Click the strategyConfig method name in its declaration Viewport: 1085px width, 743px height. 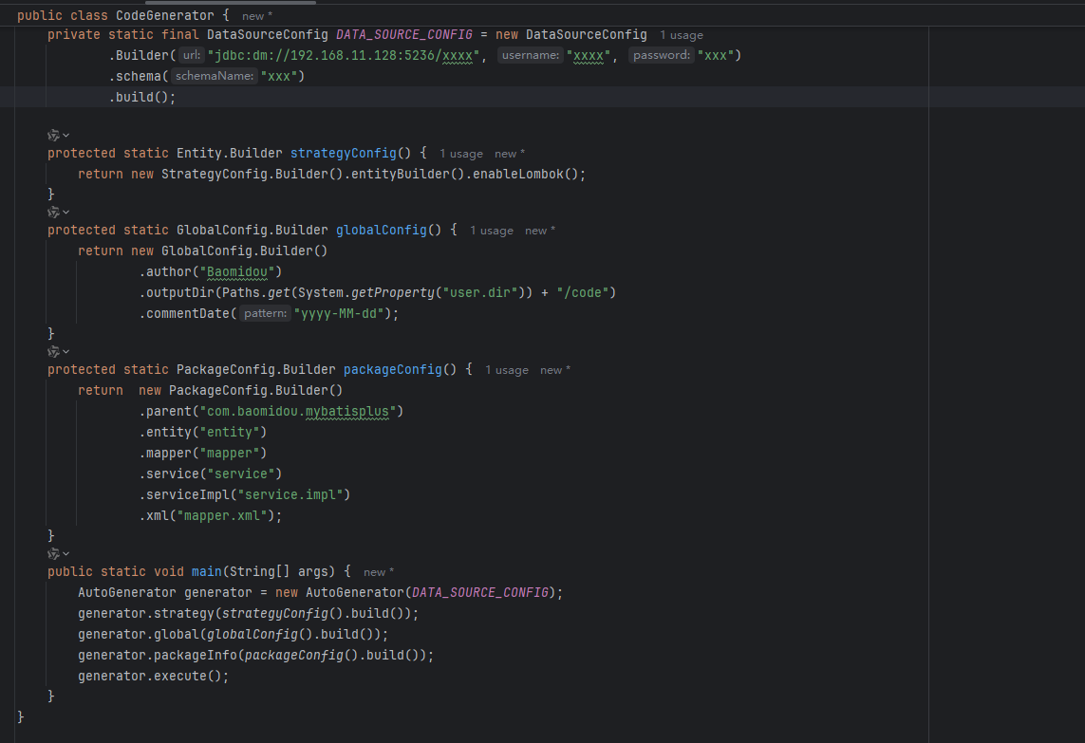tap(344, 153)
